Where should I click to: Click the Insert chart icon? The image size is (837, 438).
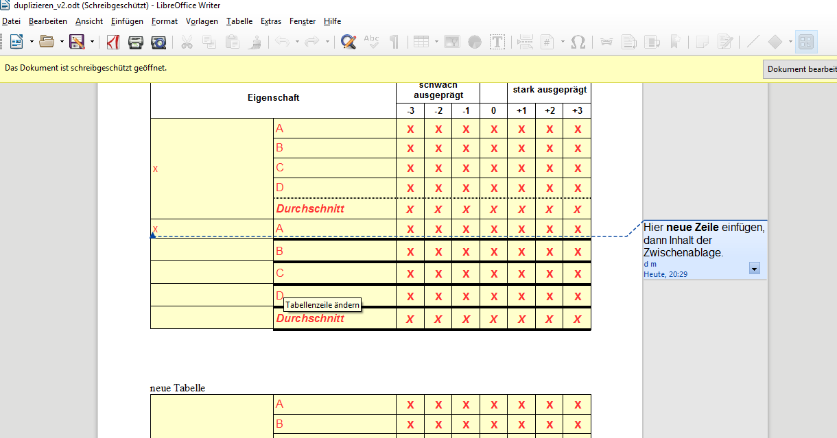point(475,42)
